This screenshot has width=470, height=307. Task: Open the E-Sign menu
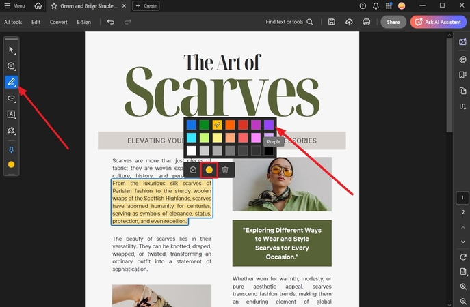click(x=83, y=22)
